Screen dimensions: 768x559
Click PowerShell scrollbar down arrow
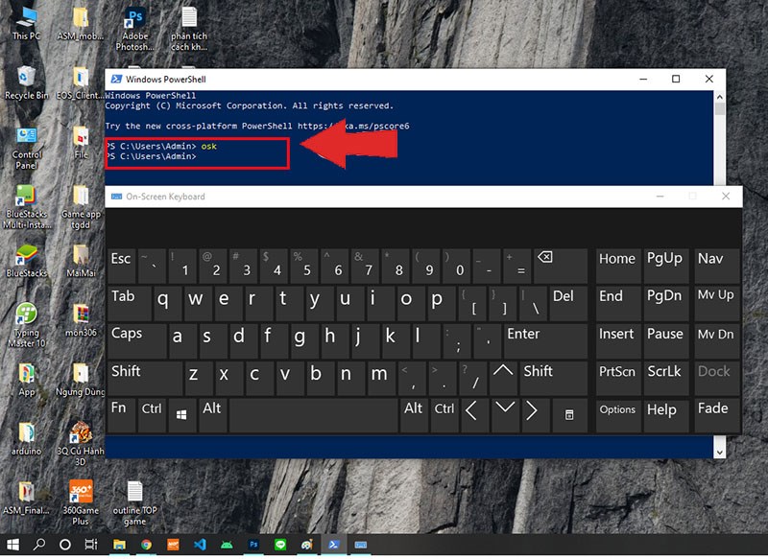719,453
